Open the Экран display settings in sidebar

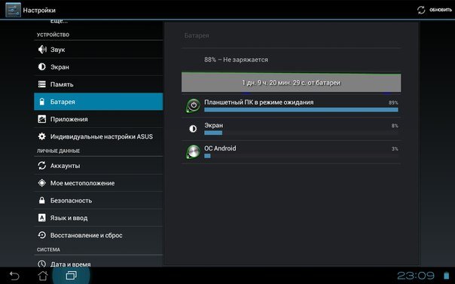click(x=99, y=67)
